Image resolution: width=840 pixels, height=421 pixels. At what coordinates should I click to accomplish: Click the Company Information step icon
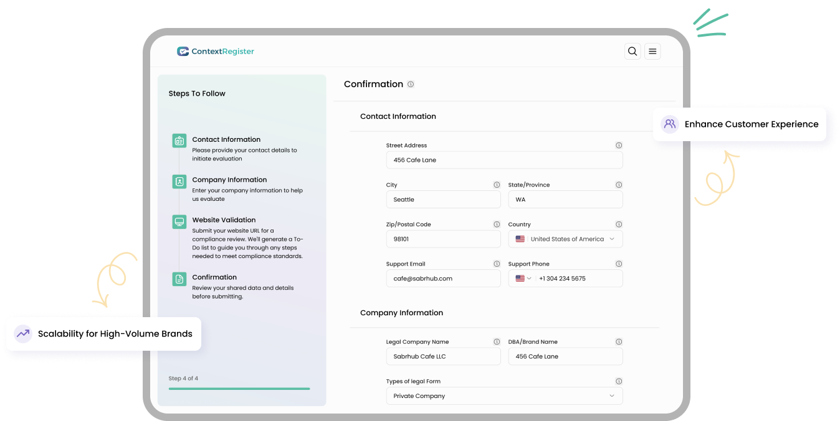tap(179, 182)
